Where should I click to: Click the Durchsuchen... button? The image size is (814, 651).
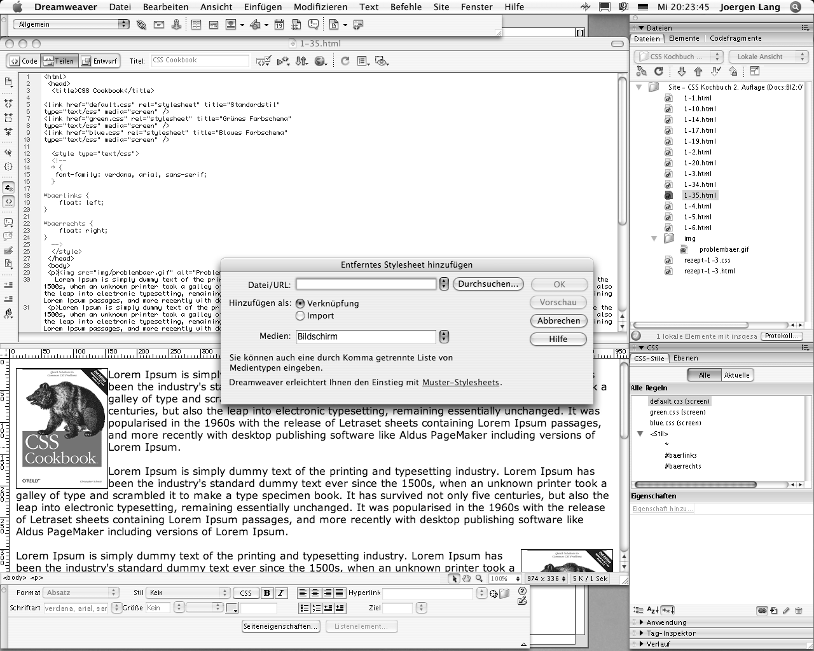pos(488,284)
